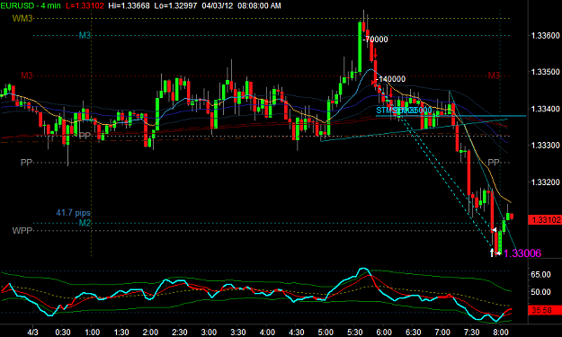Image resolution: width=562 pixels, height=337 pixels.
Task: Click the 4:00 time axis label
Action: (x=267, y=333)
